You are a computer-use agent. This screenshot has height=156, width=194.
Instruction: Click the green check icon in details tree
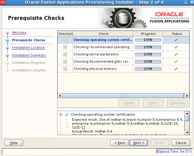click(67, 115)
